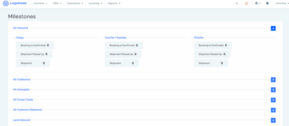Screen dimensions: 289x126
Task: Expand the Air Cross-Trade section arrow
Action: (x=273, y=100)
